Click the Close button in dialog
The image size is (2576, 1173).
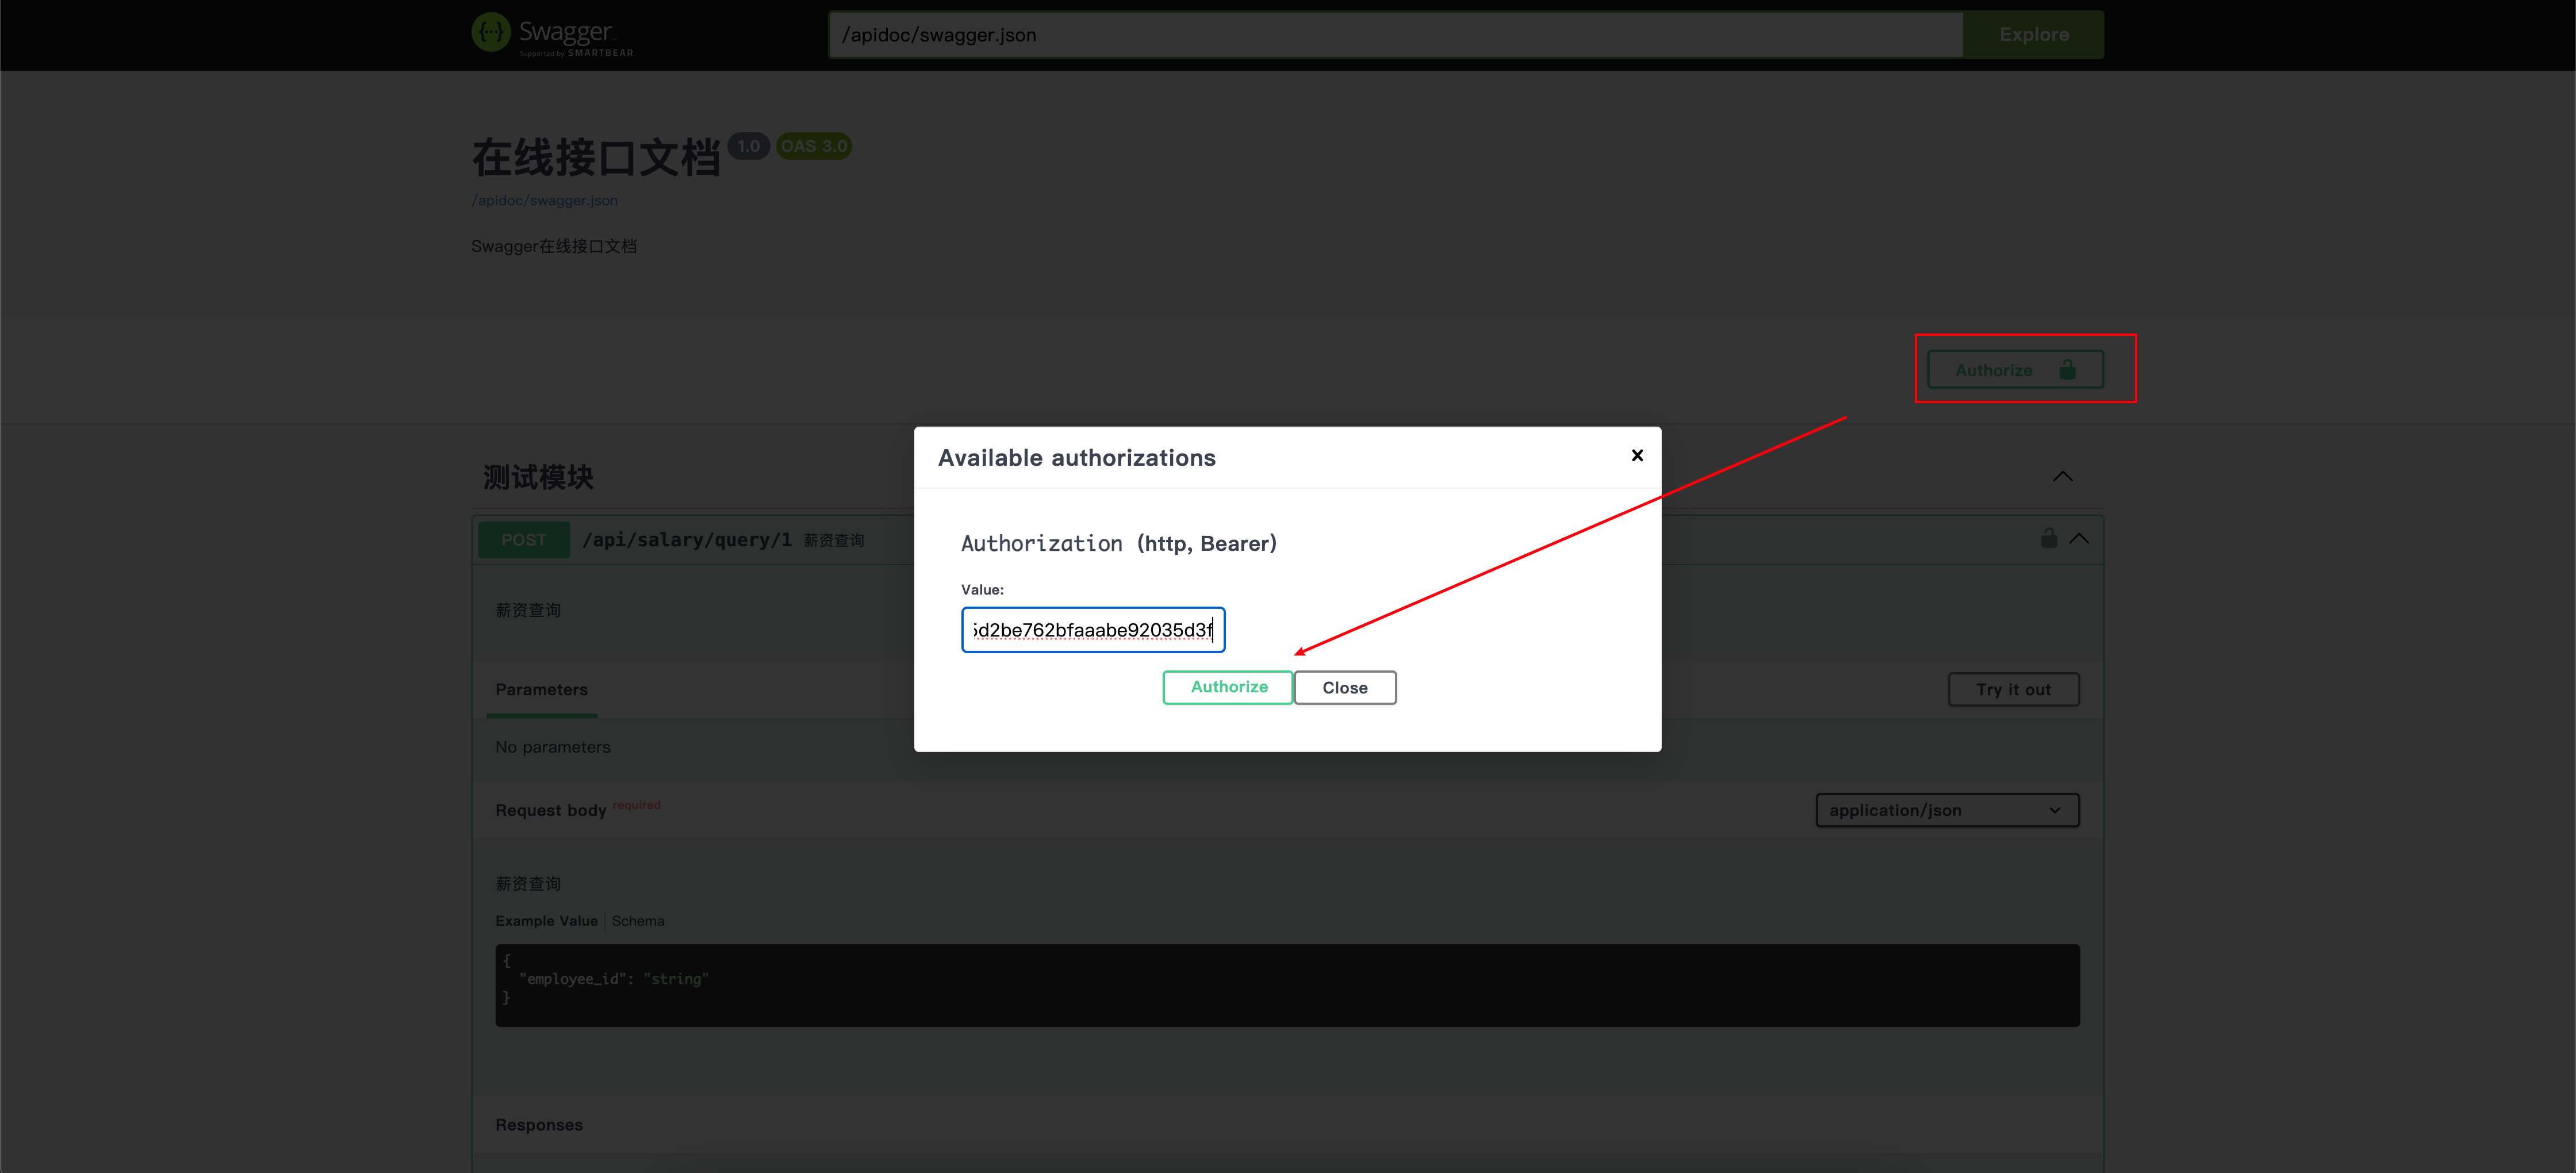(x=1344, y=688)
